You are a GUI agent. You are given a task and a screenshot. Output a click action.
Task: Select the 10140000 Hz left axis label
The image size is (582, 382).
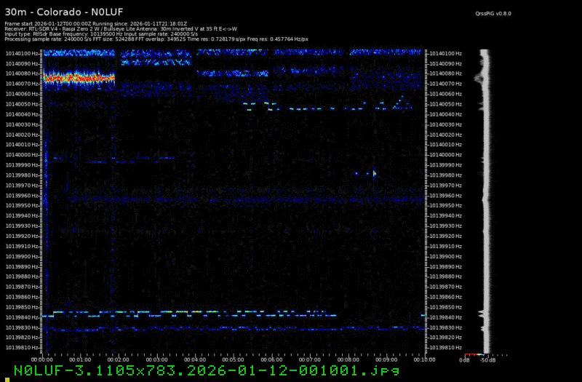click(23, 155)
